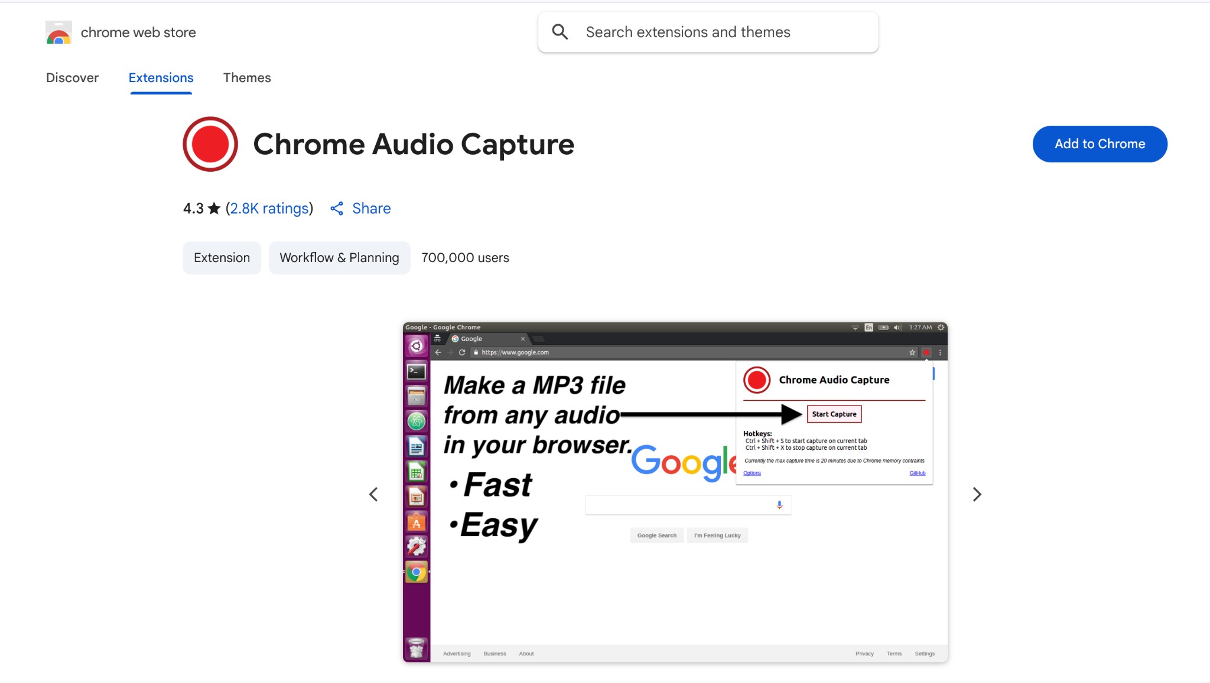Select the Extensions tab
Viewport: 1210px width, 683px height.
click(161, 78)
